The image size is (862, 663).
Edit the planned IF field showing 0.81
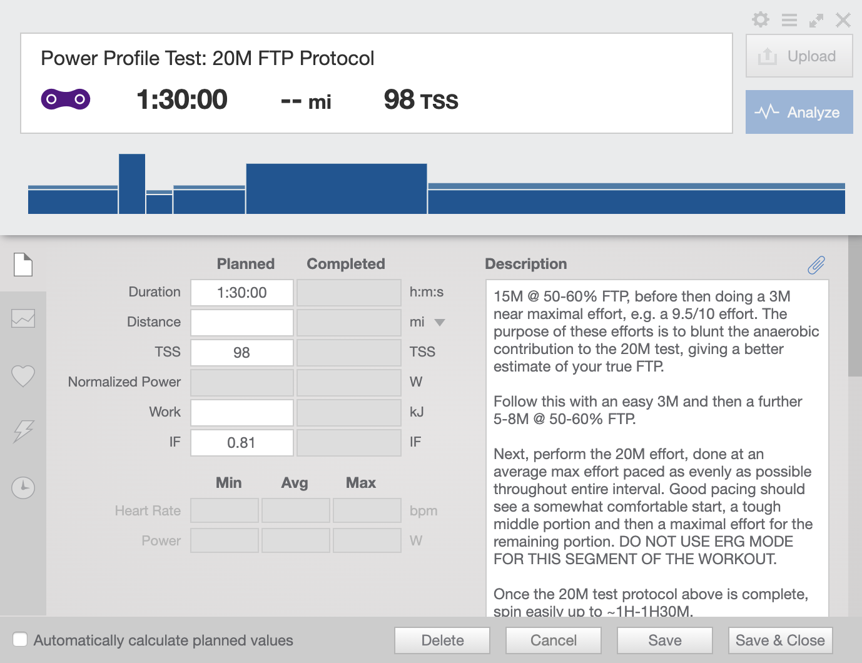242,443
